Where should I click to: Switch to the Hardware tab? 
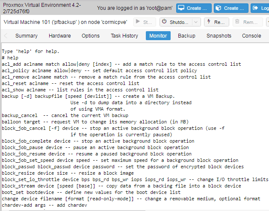tap(60, 35)
